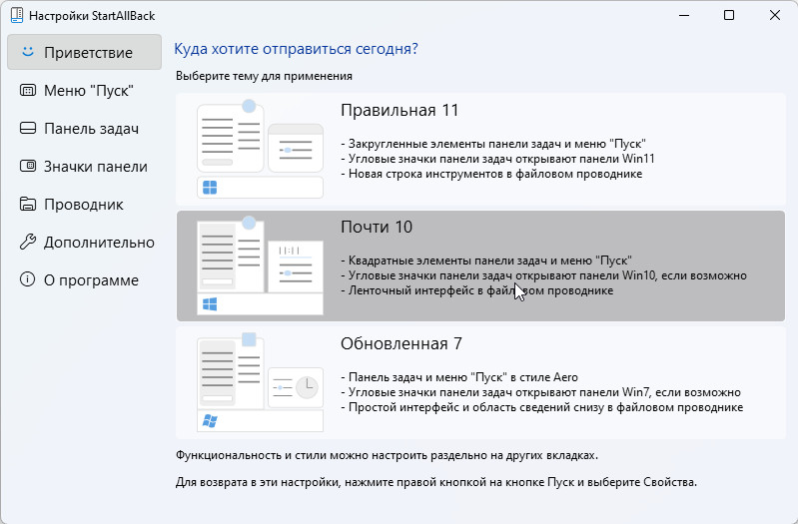This screenshot has height=524, width=798.
Task: Click the window title "Настройки StartAllBack"
Action: pyautogui.click(x=92, y=16)
